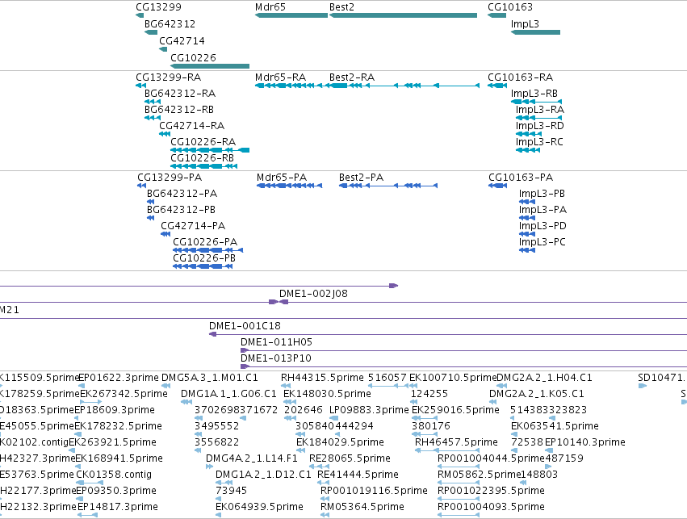Select EST RP001022395.5prime

[x=491, y=491]
